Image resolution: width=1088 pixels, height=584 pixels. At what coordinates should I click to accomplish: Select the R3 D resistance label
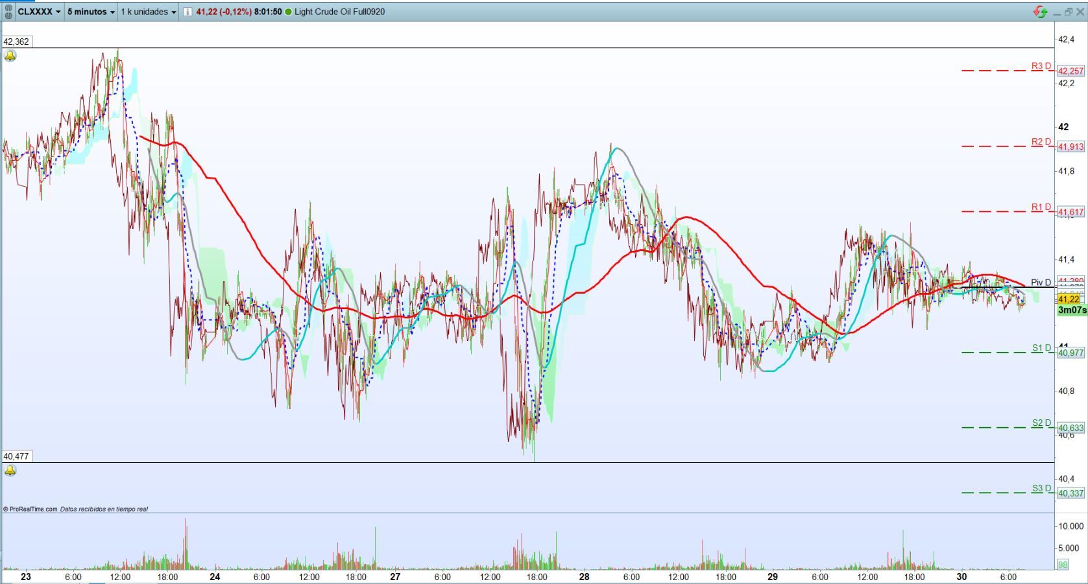pyautogui.click(x=1041, y=66)
